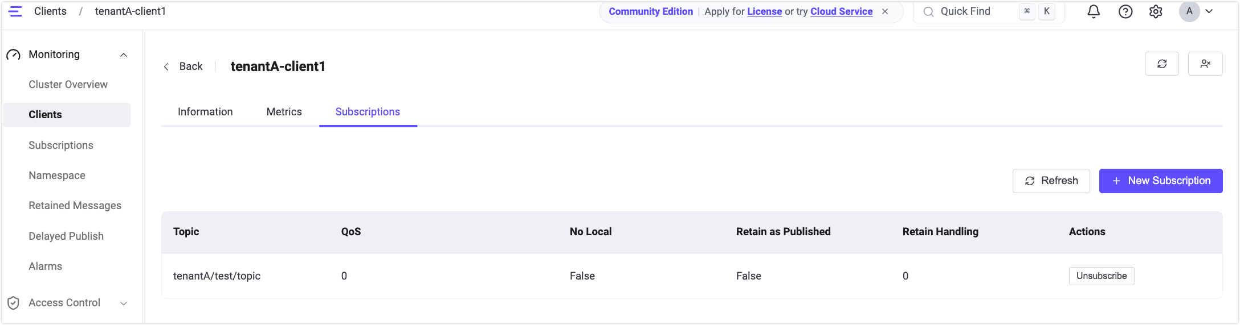The width and height of the screenshot is (1240, 325).
Task: Open the user avatar dropdown
Action: [x=1196, y=11]
